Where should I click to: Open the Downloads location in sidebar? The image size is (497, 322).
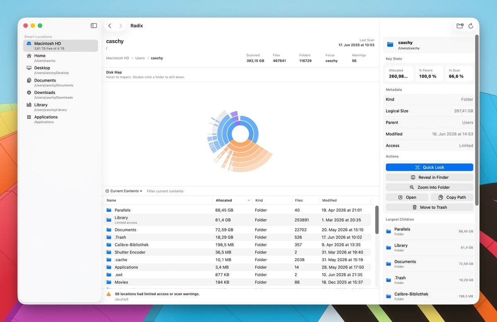coord(60,95)
